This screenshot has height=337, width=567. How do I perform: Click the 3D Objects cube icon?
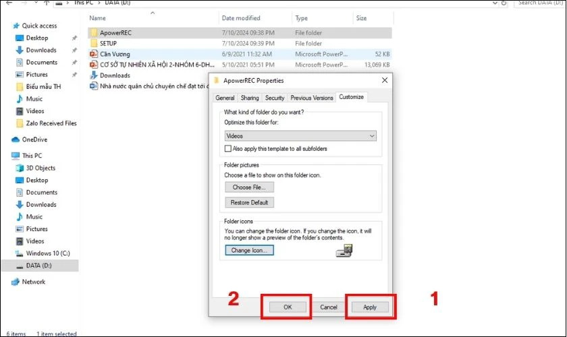[20, 168]
